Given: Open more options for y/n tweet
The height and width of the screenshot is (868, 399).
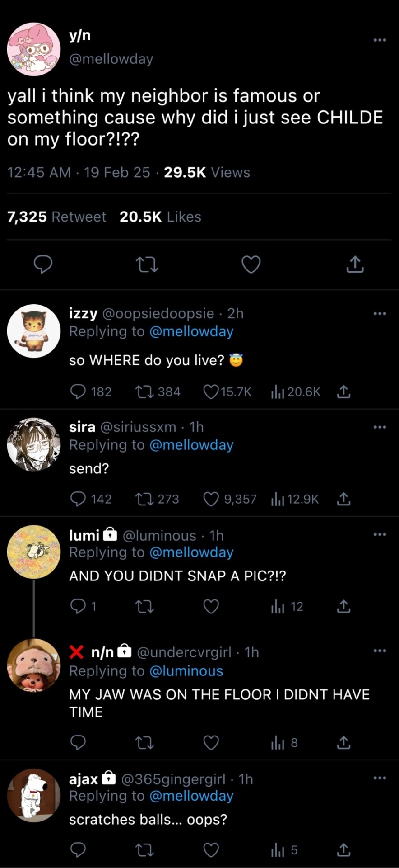Looking at the screenshot, I should pyautogui.click(x=380, y=40).
